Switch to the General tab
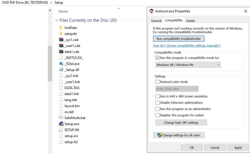 (x=156, y=21)
